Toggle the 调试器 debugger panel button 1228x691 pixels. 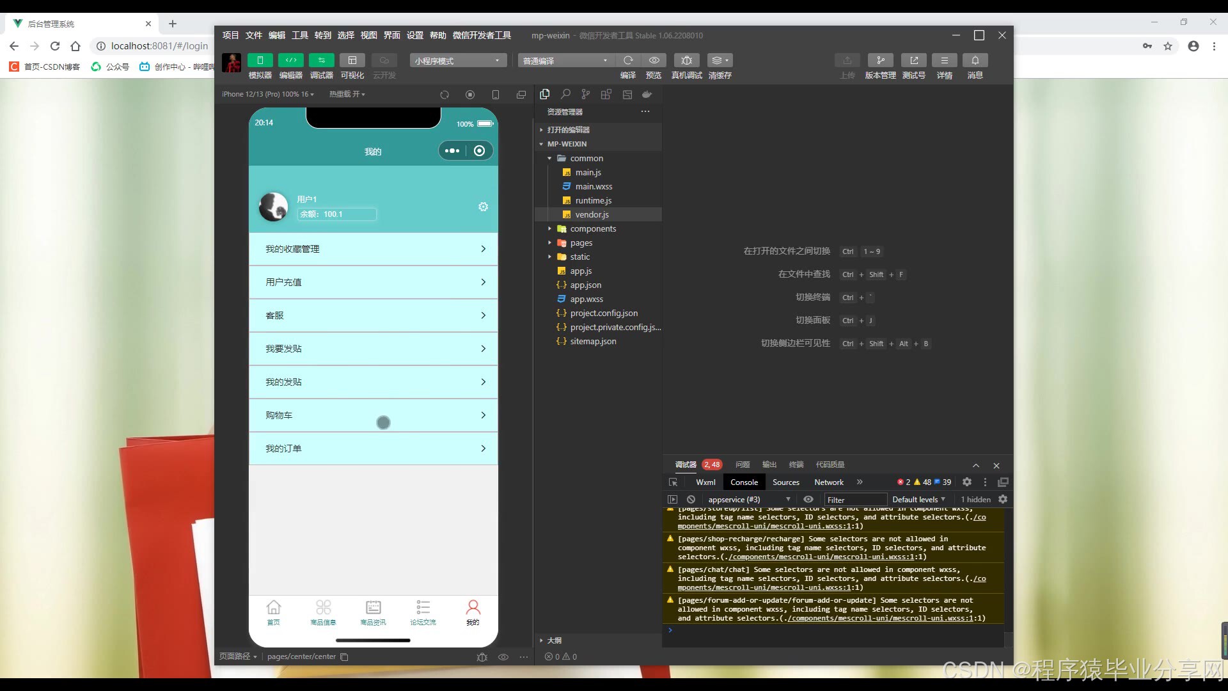click(321, 60)
